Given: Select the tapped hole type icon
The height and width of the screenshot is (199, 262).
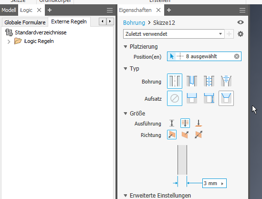Looking at the screenshot, I should [x=209, y=81].
